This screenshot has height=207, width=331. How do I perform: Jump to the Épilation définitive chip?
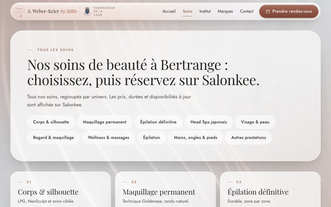click(x=158, y=122)
